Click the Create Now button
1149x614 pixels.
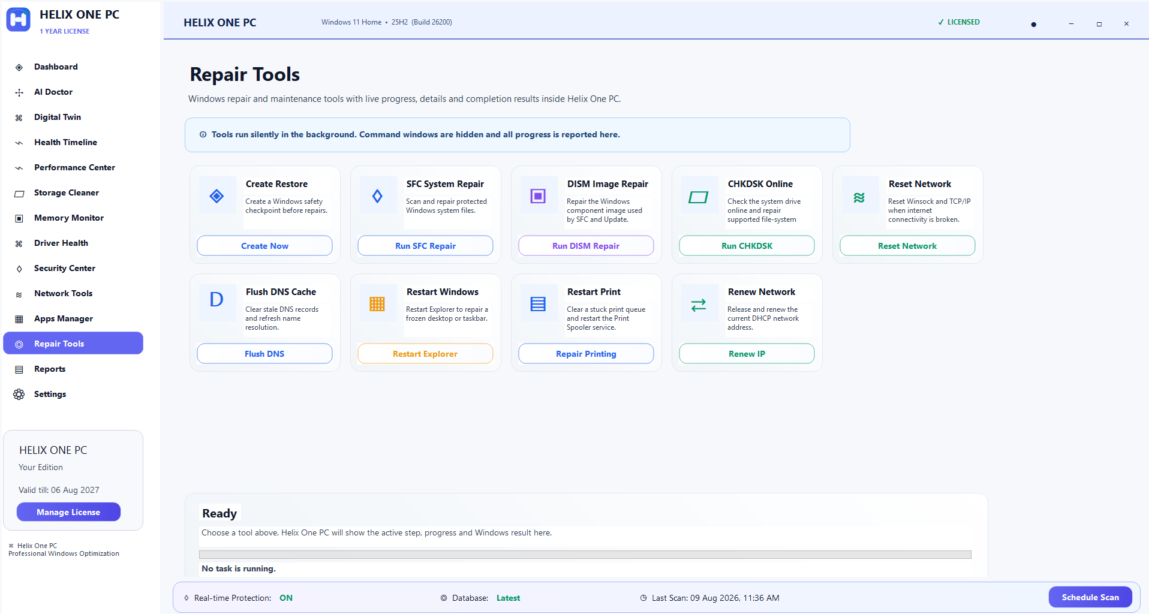point(264,246)
